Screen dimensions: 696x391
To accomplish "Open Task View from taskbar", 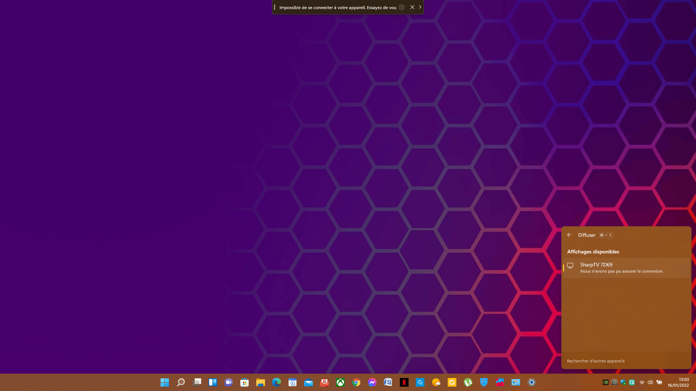I will click(196, 382).
